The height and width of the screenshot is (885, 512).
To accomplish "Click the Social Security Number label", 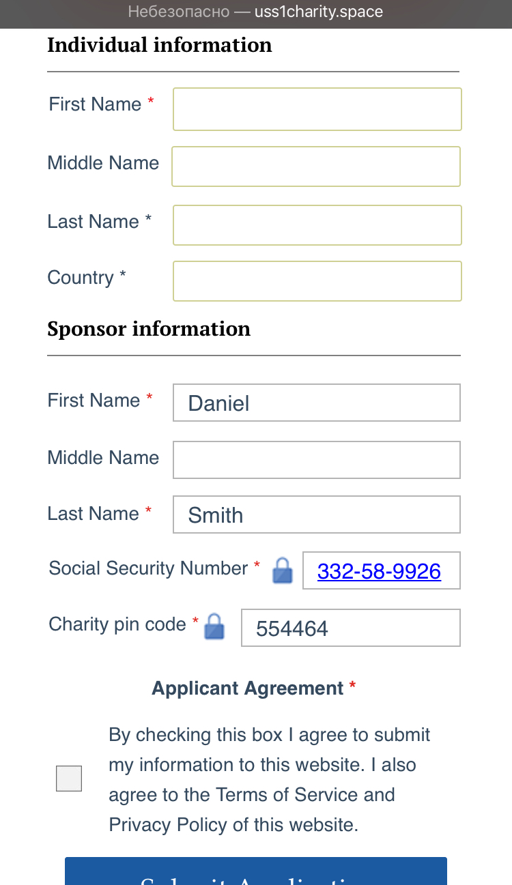I will (148, 568).
